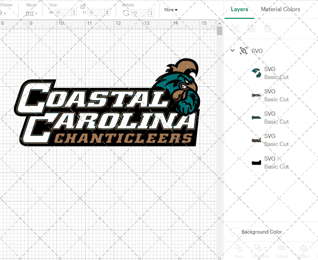Collapse the SVG layer group
Image resolution: width=318 pixels, height=260 pixels.
(232, 50)
